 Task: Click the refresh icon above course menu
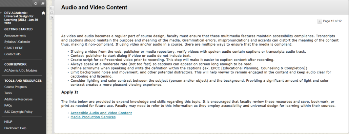click(x=36, y=3)
